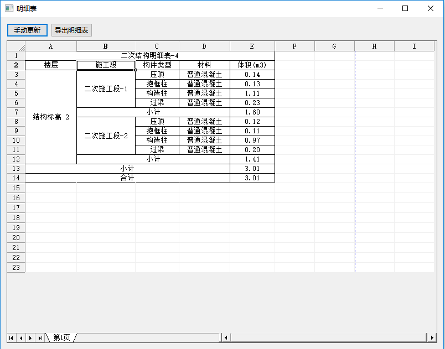Image resolution: width=445 pixels, height=349 pixels.
Task: Select column I header
Action: click(414, 46)
